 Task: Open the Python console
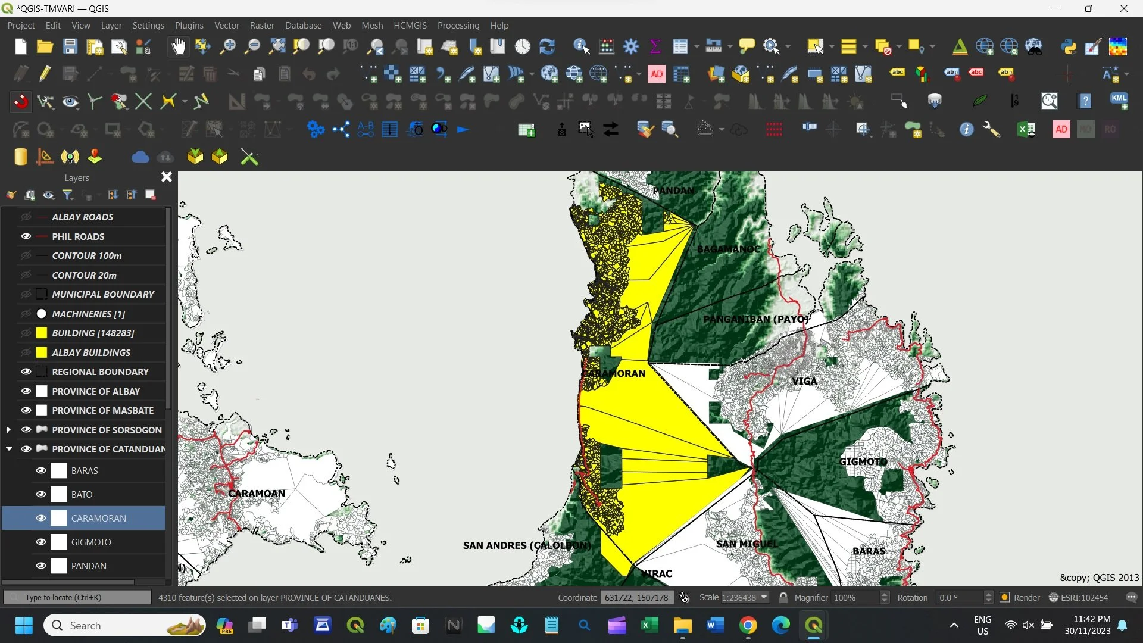coord(1069,46)
